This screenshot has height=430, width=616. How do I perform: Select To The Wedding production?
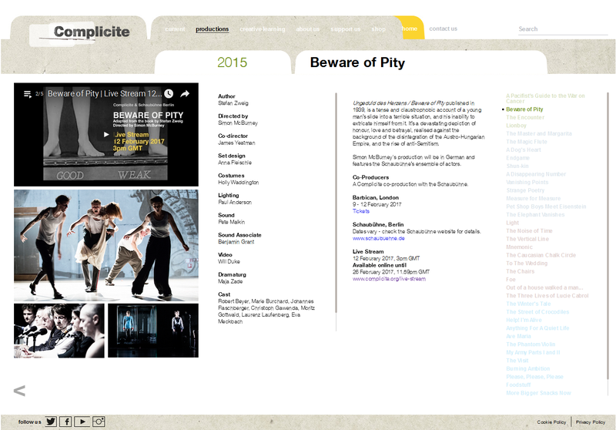[527, 264]
